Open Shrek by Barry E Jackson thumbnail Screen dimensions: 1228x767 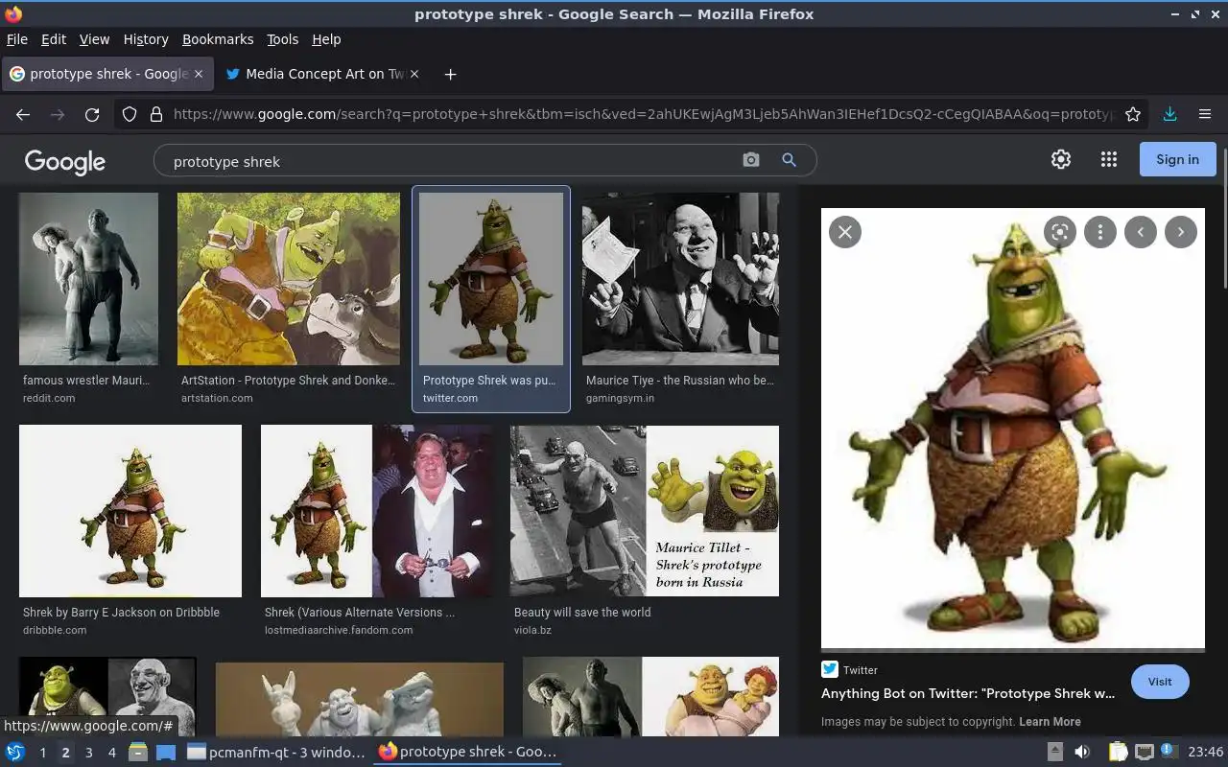tap(130, 511)
